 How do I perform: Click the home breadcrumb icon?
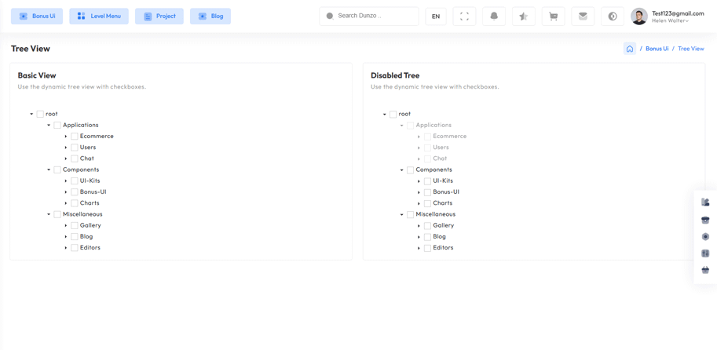630,49
